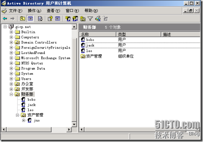This screenshot has width=203, height=142.
Task: Open the 帮助(H) menu
Action: point(91,11)
